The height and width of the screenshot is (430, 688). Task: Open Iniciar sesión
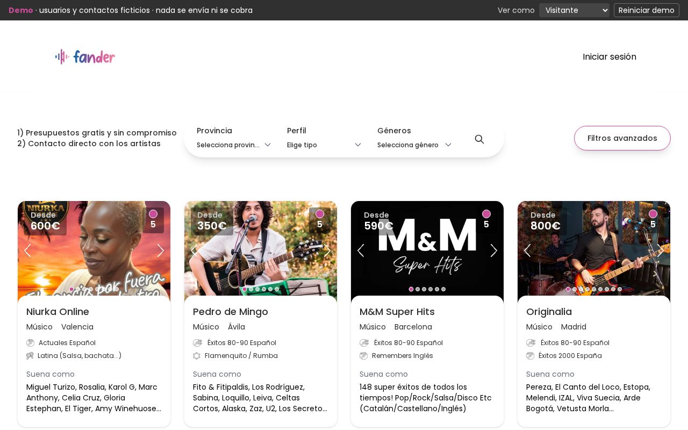point(610,57)
